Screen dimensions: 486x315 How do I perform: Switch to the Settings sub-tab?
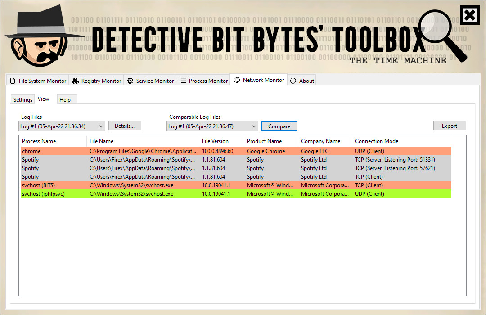22,100
